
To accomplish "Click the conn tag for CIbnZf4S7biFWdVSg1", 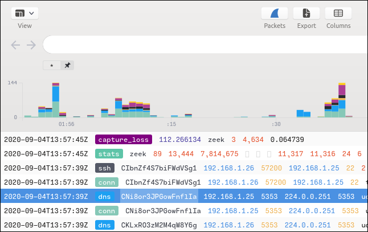I will (107, 182).
